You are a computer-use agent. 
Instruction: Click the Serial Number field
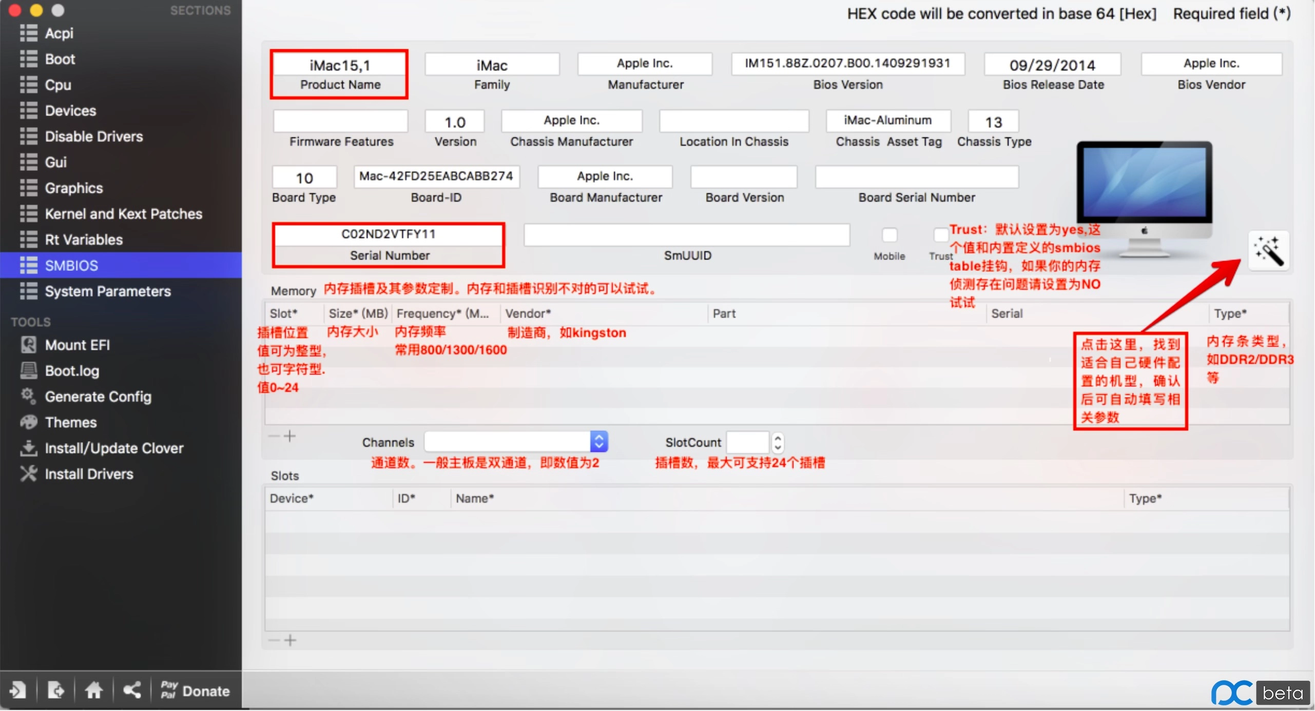coord(389,234)
